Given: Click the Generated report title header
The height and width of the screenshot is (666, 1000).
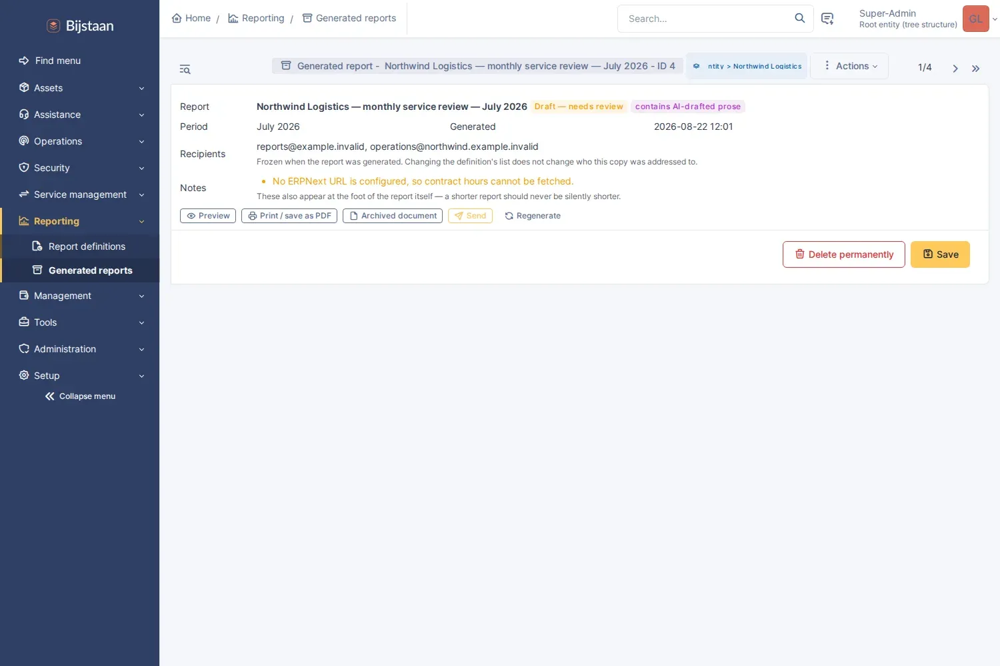Looking at the screenshot, I should point(477,66).
